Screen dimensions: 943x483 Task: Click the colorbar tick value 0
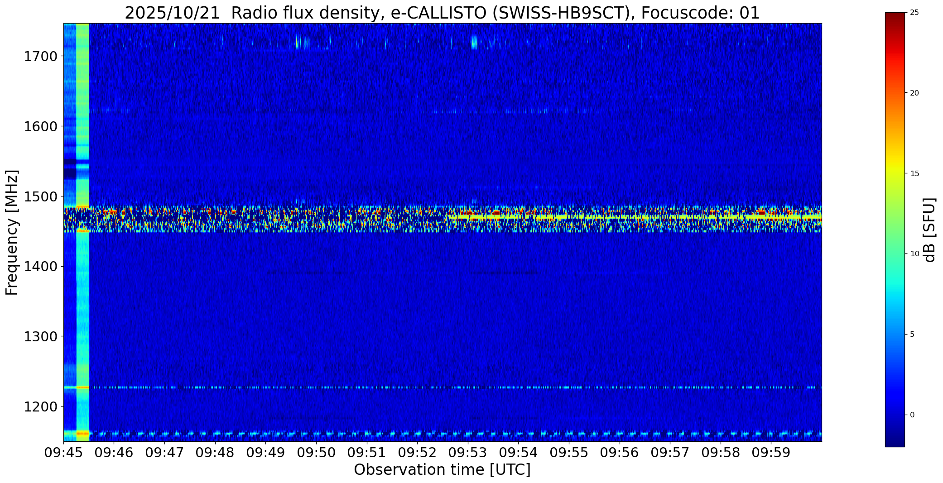[912, 415]
